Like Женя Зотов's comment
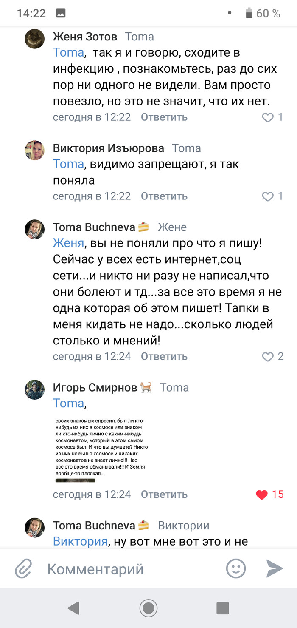Screen dimensions: 297x628 pos(268,117)
